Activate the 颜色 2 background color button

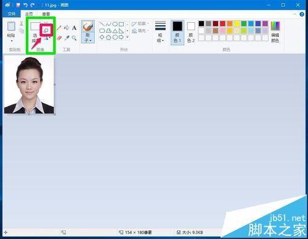coord(191,33)
